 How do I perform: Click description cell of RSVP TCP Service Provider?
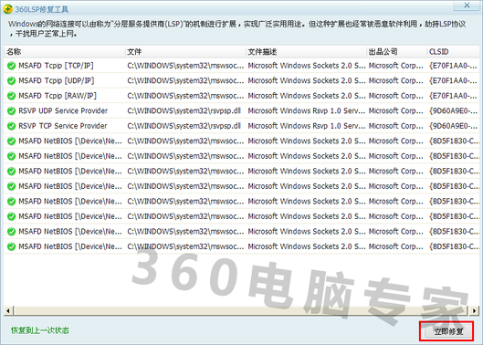(x=307, y=126)
